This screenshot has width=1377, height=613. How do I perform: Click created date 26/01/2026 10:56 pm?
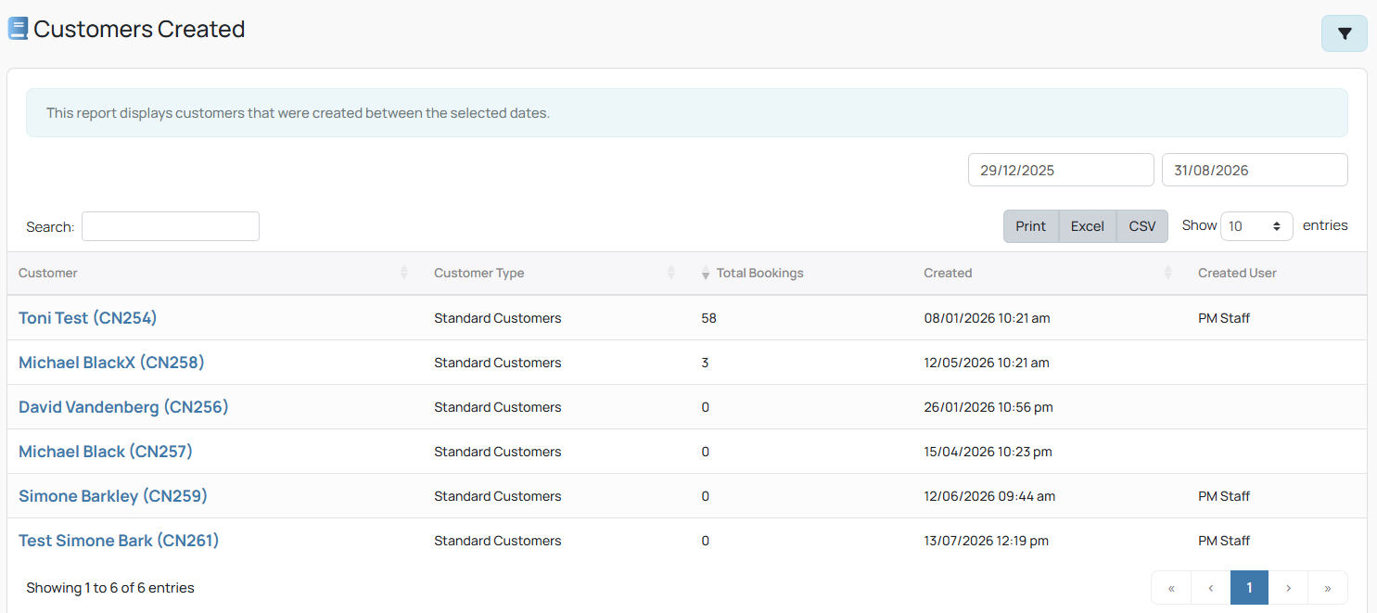click(988, 407)
